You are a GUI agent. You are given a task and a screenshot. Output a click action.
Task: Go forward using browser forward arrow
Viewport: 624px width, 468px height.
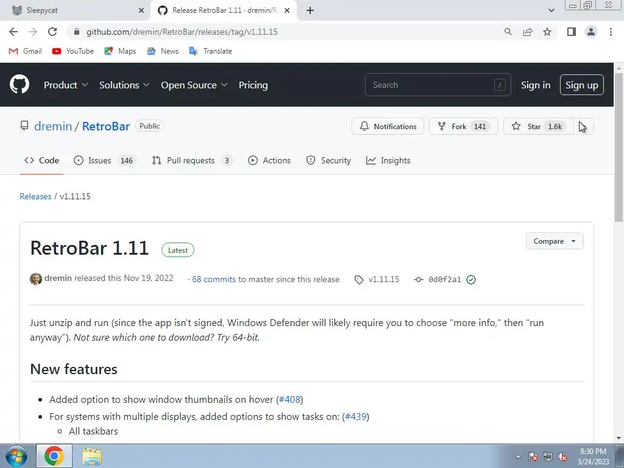[33, 32]
